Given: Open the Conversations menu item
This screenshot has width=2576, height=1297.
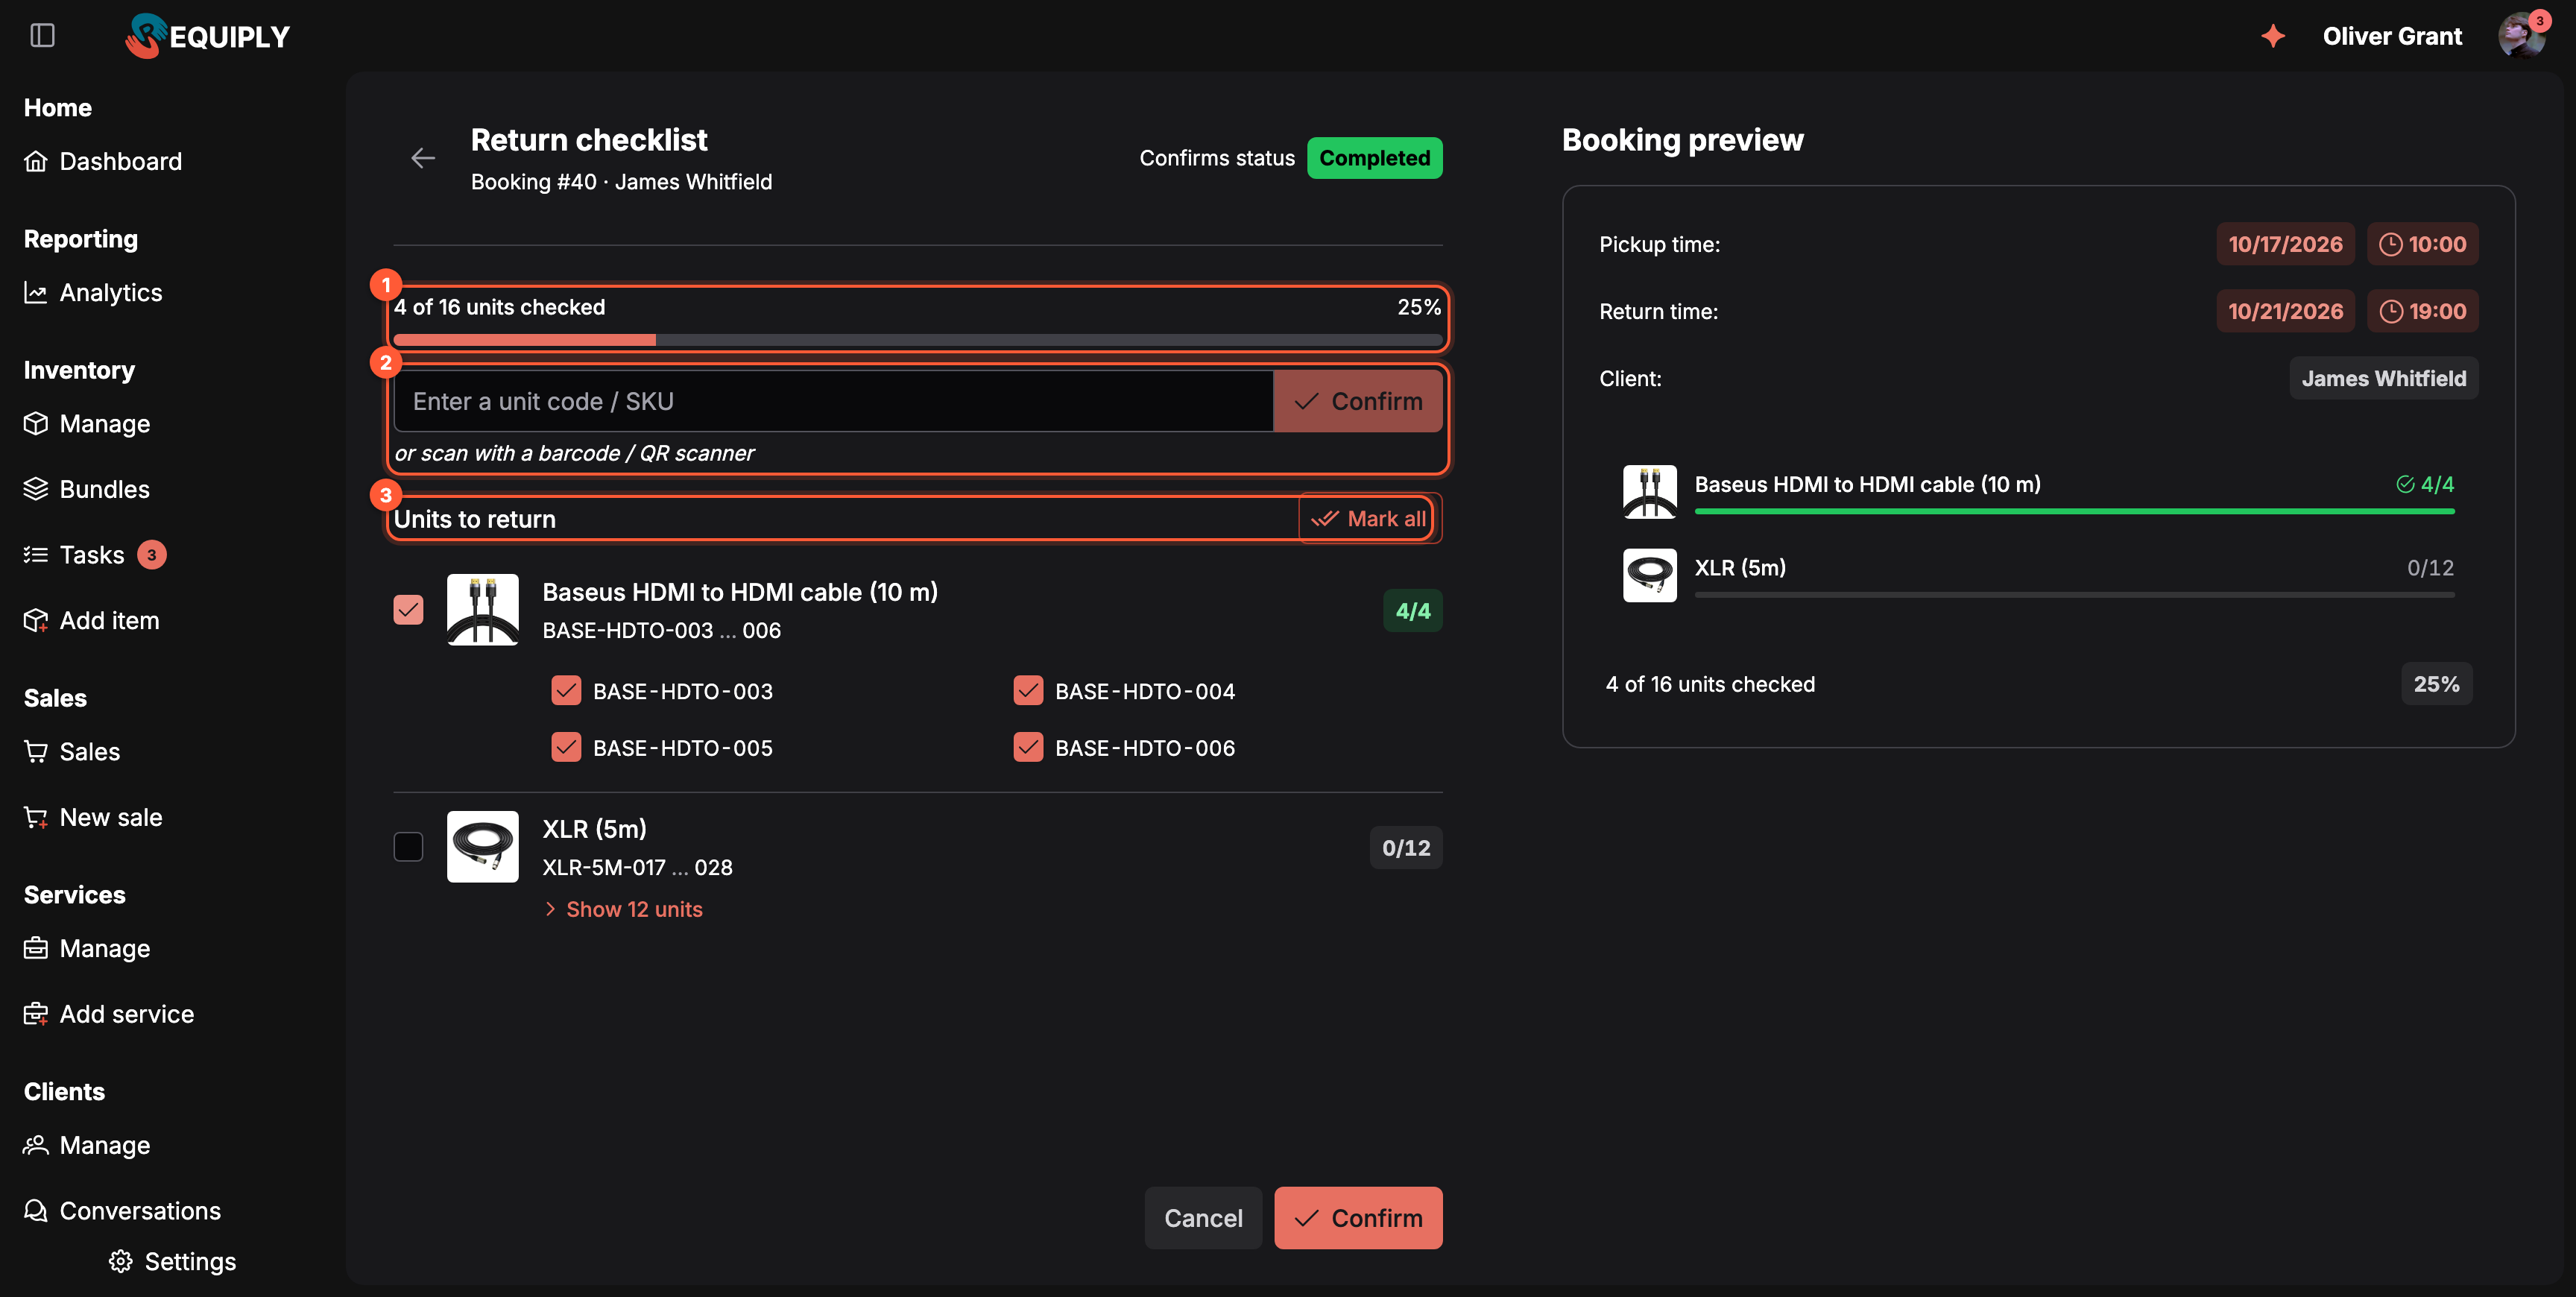Looking at the screenshot, I should tap(122, 1210).
